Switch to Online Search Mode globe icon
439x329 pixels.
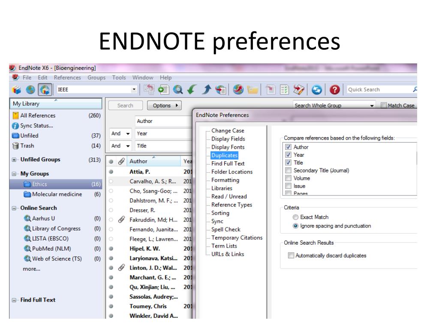pyautogui.click(x=30, y=90)
